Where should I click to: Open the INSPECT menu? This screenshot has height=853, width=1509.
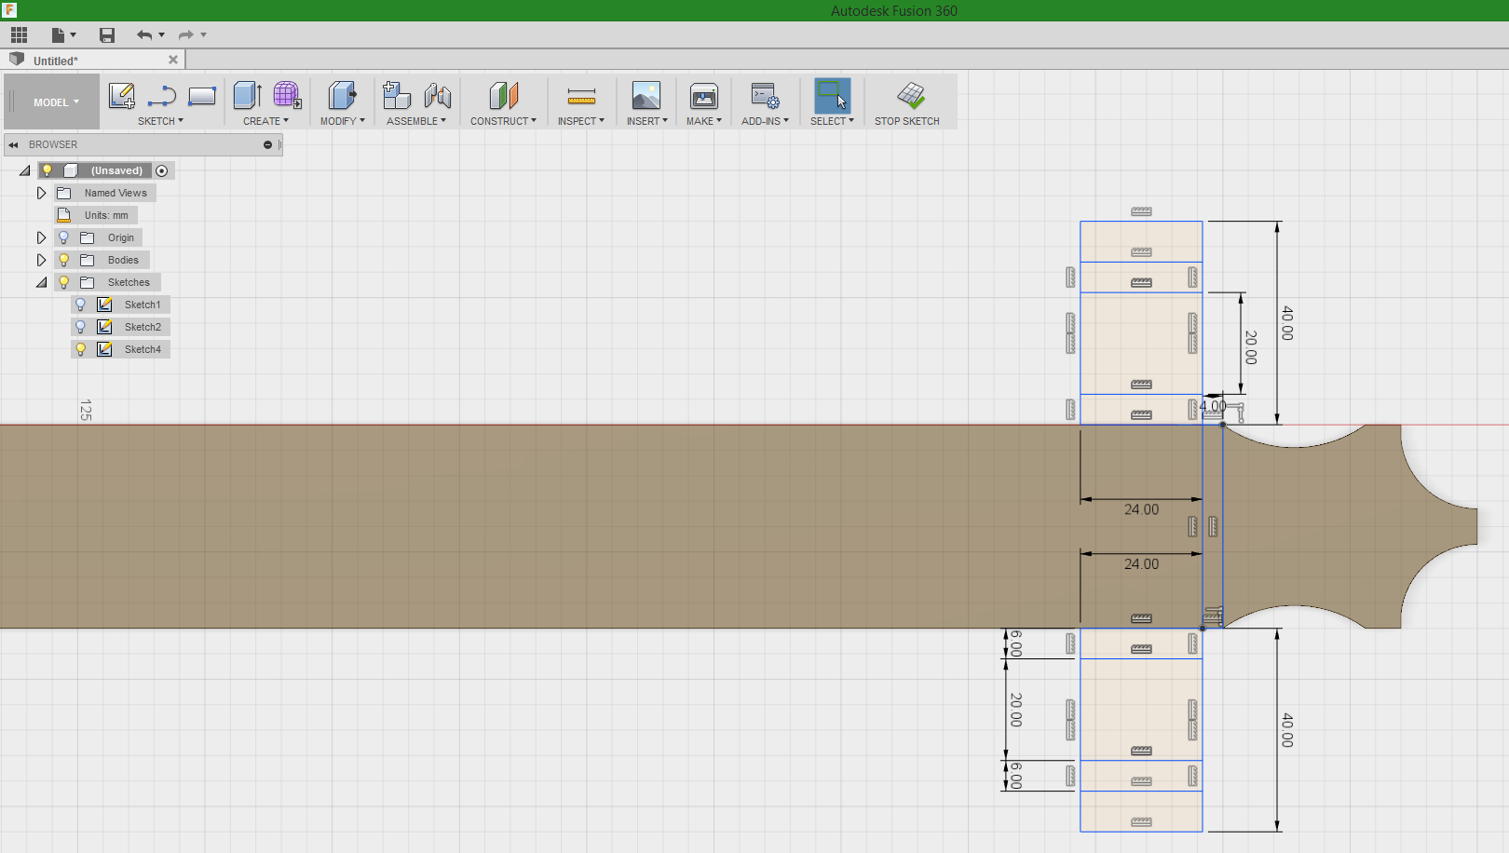[x=581, y=121]
